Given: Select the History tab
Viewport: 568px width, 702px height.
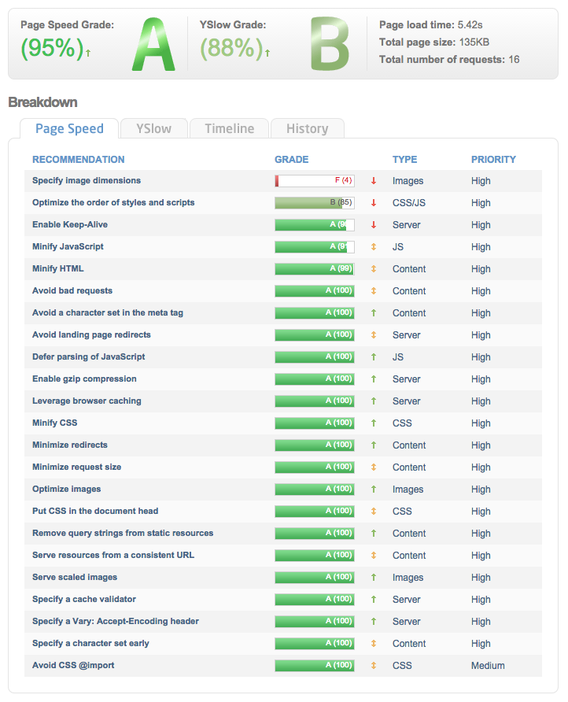Looking at the screenshot, I should pos(307,129).
